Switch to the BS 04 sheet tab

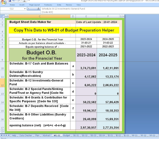(x=102, y=136)
